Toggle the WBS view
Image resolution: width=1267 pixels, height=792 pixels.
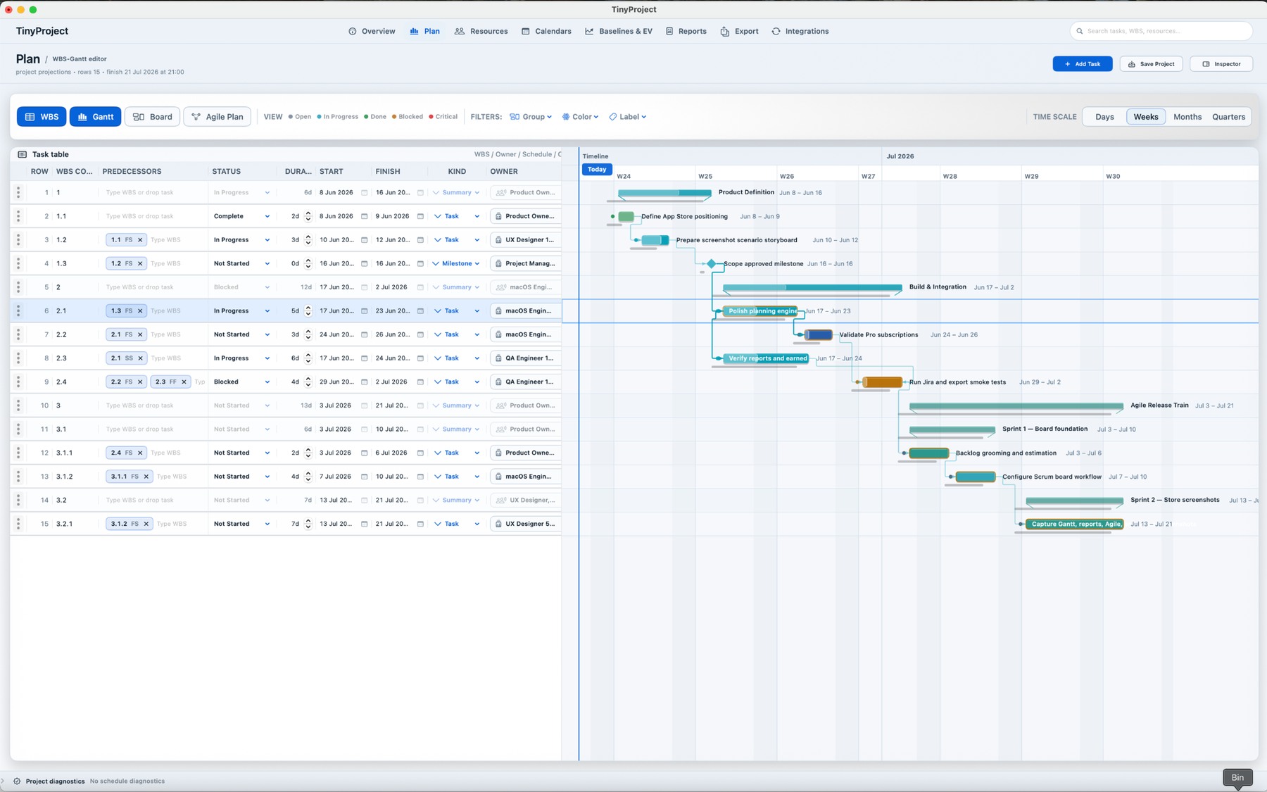point(42,117)
